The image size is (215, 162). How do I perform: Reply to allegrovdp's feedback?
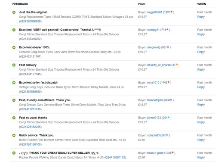[201, 52]
